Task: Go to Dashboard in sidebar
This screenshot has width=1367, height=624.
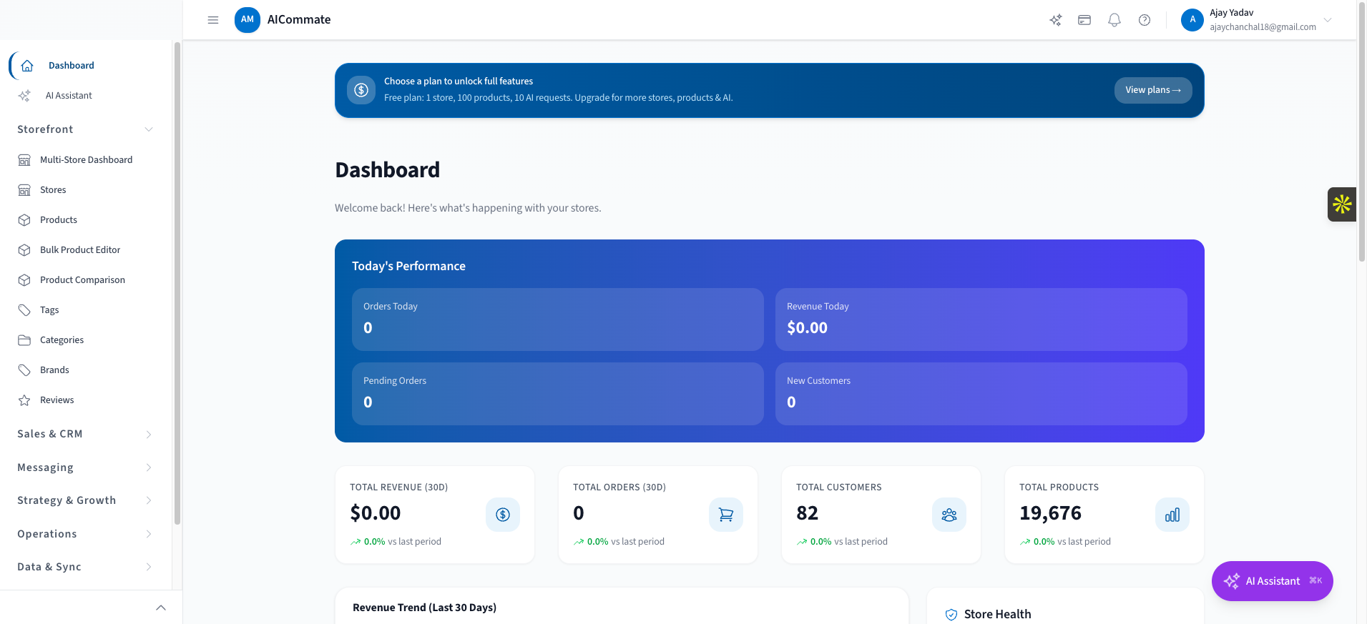Action: click(72, 66)
